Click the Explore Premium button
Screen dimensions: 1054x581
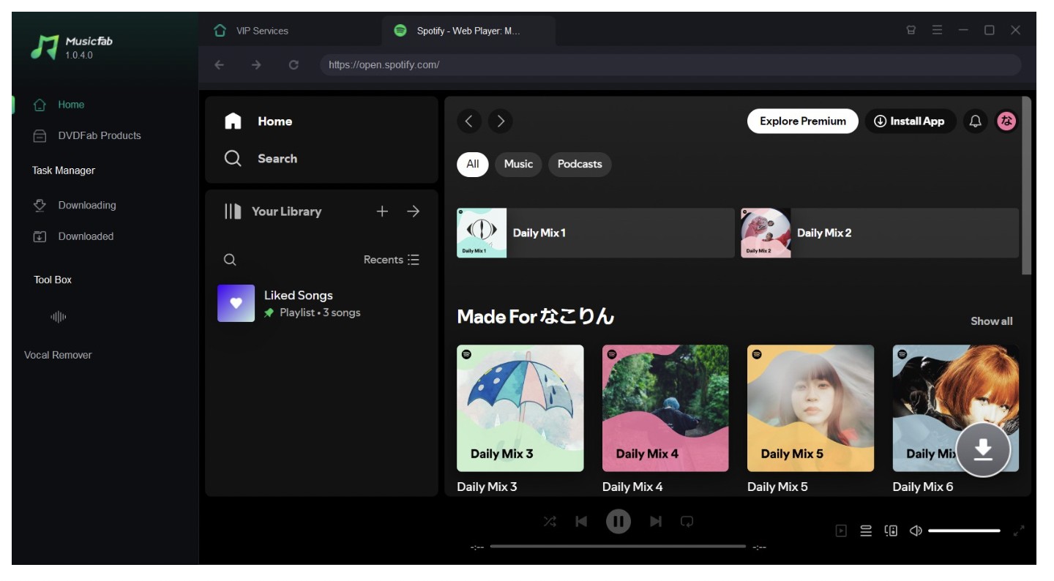802,121
